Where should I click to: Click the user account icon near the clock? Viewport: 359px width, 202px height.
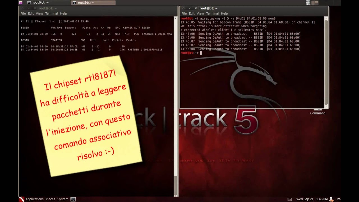(332, 199)
